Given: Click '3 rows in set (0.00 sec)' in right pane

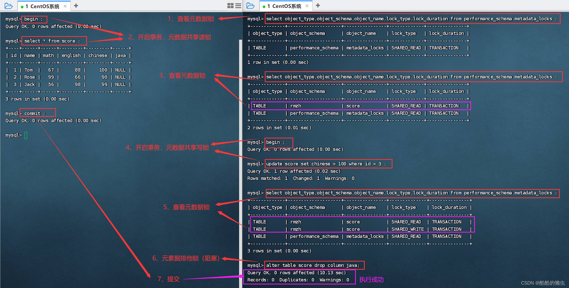Looking at the screenshot, I should tap(279, 251).
